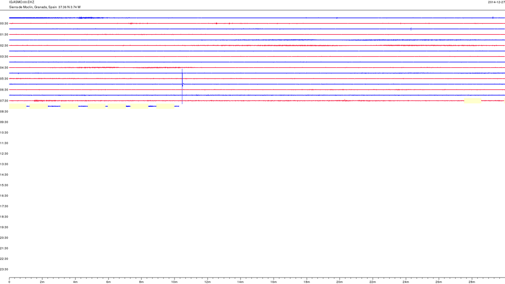
Task: Click the 11:30 time row label
Action: [4, 143]
